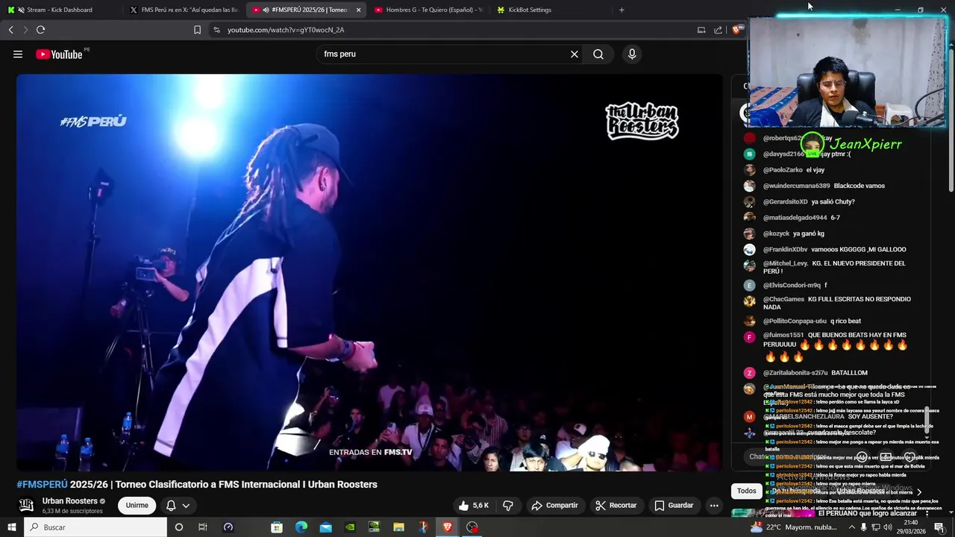Open Brave Shields lion icon
The width and height of the screenshot is (955, 537).
coord(736,30)
